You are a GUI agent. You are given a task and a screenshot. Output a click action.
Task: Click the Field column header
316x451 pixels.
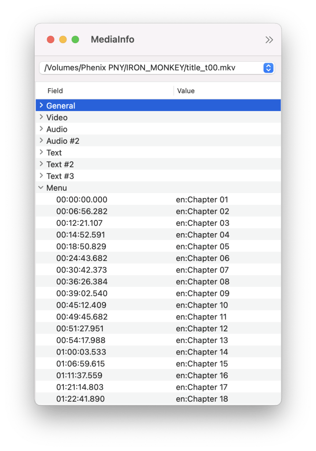55,91
